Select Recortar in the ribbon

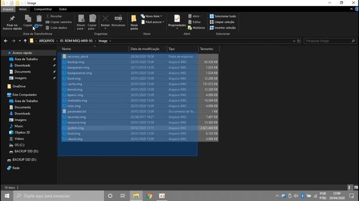(54, 16)
